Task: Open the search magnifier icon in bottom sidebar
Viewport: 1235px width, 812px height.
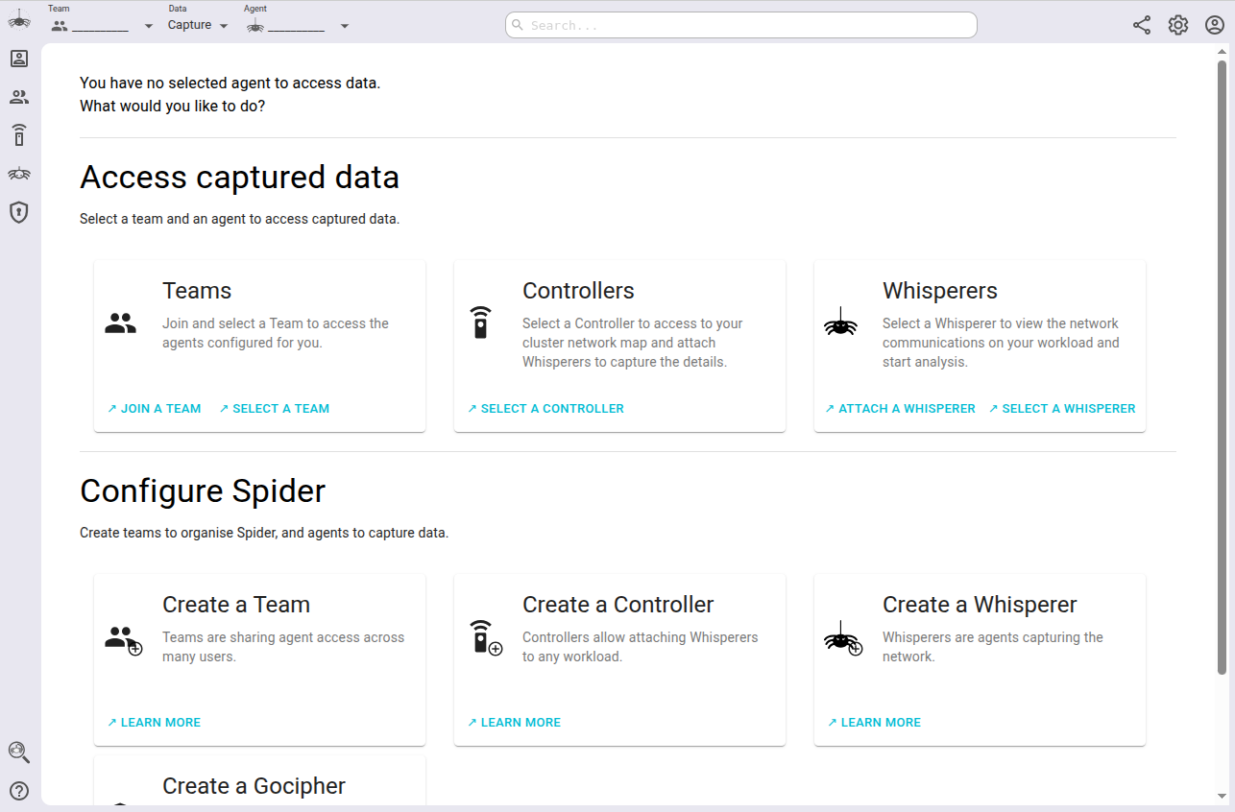Action: coord(19,752)
